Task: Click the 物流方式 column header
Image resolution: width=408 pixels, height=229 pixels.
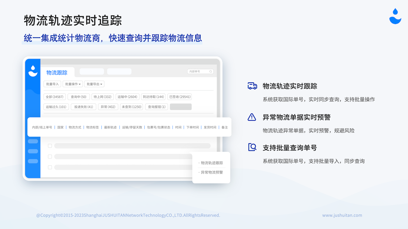Action: click(75, 127)
